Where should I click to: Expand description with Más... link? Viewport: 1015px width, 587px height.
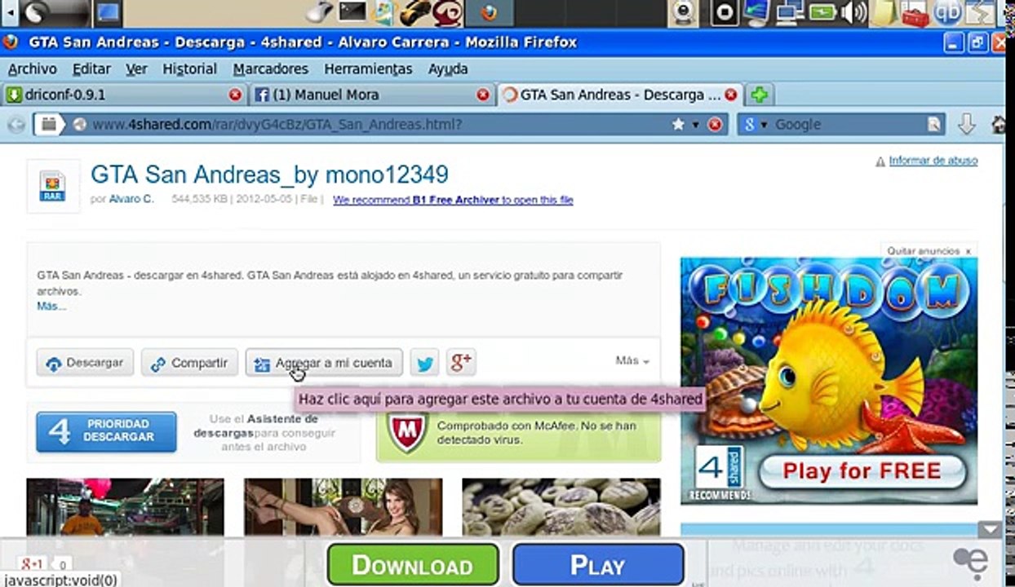point(51,307)
